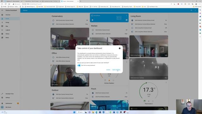This screenshot has width=202, height=114.
Task: Open Overview in the sidebar
Action: coord(10,15)
